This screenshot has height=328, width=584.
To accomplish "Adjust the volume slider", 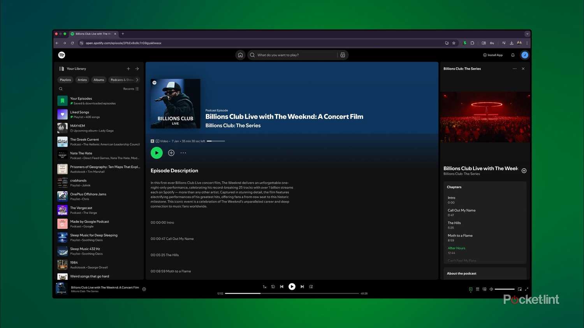I will 505,289.
